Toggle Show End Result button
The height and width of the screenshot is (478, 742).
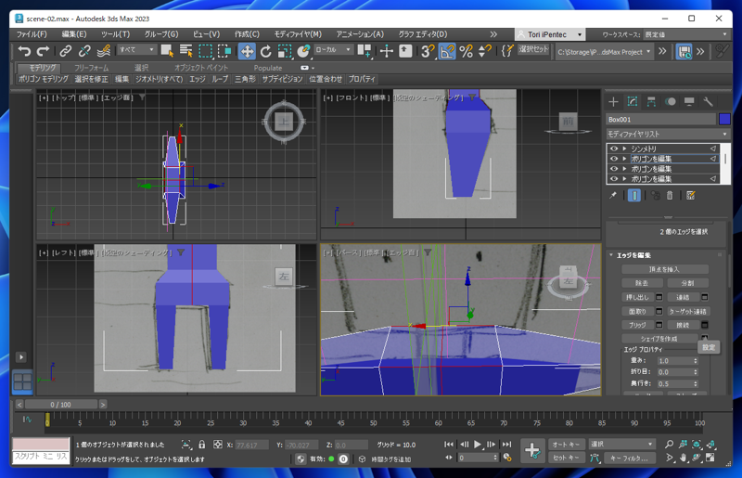(634, 195)
